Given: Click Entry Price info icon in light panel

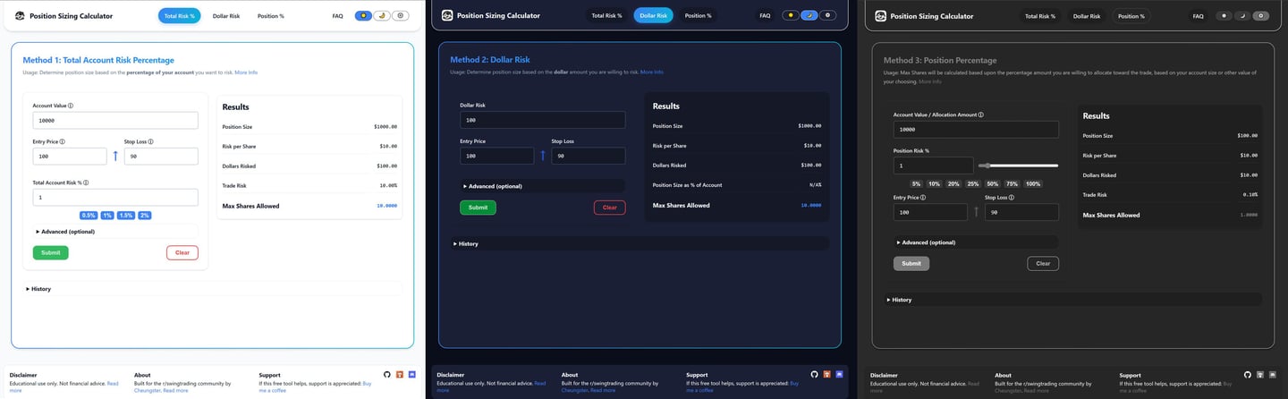Looking at the screenshot, I should click(x=63, y=141).
